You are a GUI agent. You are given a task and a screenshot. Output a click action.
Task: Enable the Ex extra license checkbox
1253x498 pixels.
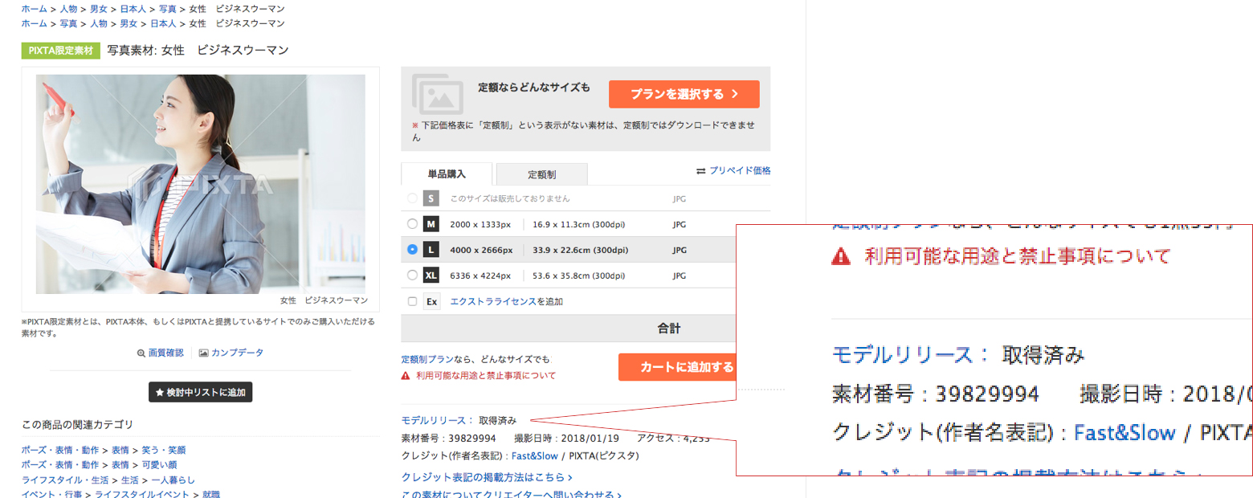[412, 301]
